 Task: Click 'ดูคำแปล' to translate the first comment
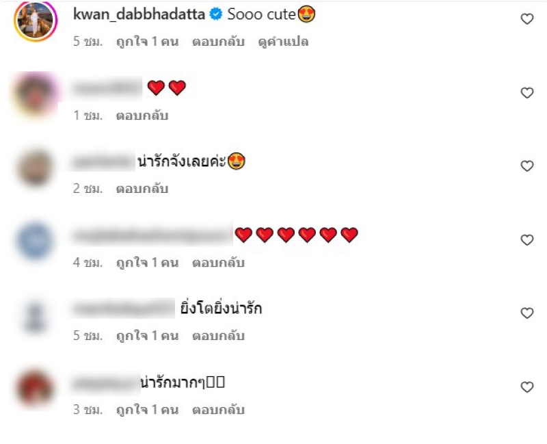(x=283, y=42)
